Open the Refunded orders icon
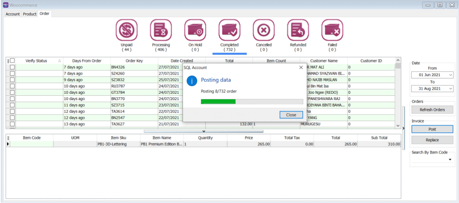Image resolution: width=459 pixels, height=203 pixels. pyautogui.click(x=298, y=30)
